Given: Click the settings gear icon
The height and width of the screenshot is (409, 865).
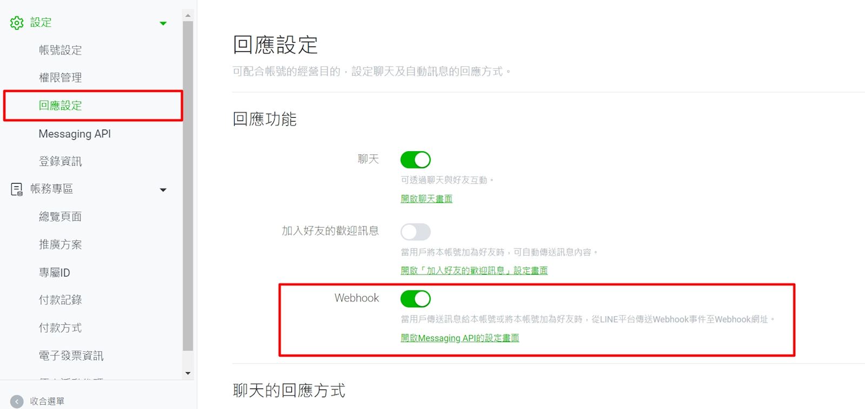Looking at the screenshot, I should (x=17, y=23).
